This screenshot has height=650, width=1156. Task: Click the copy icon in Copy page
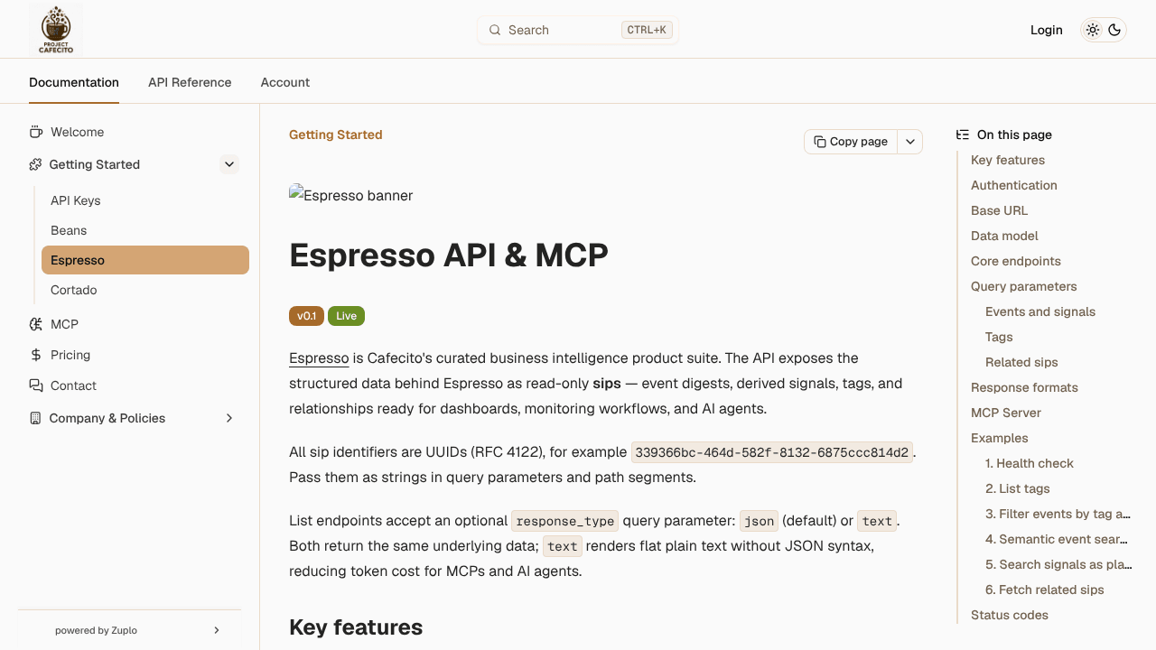pos(820,142)
